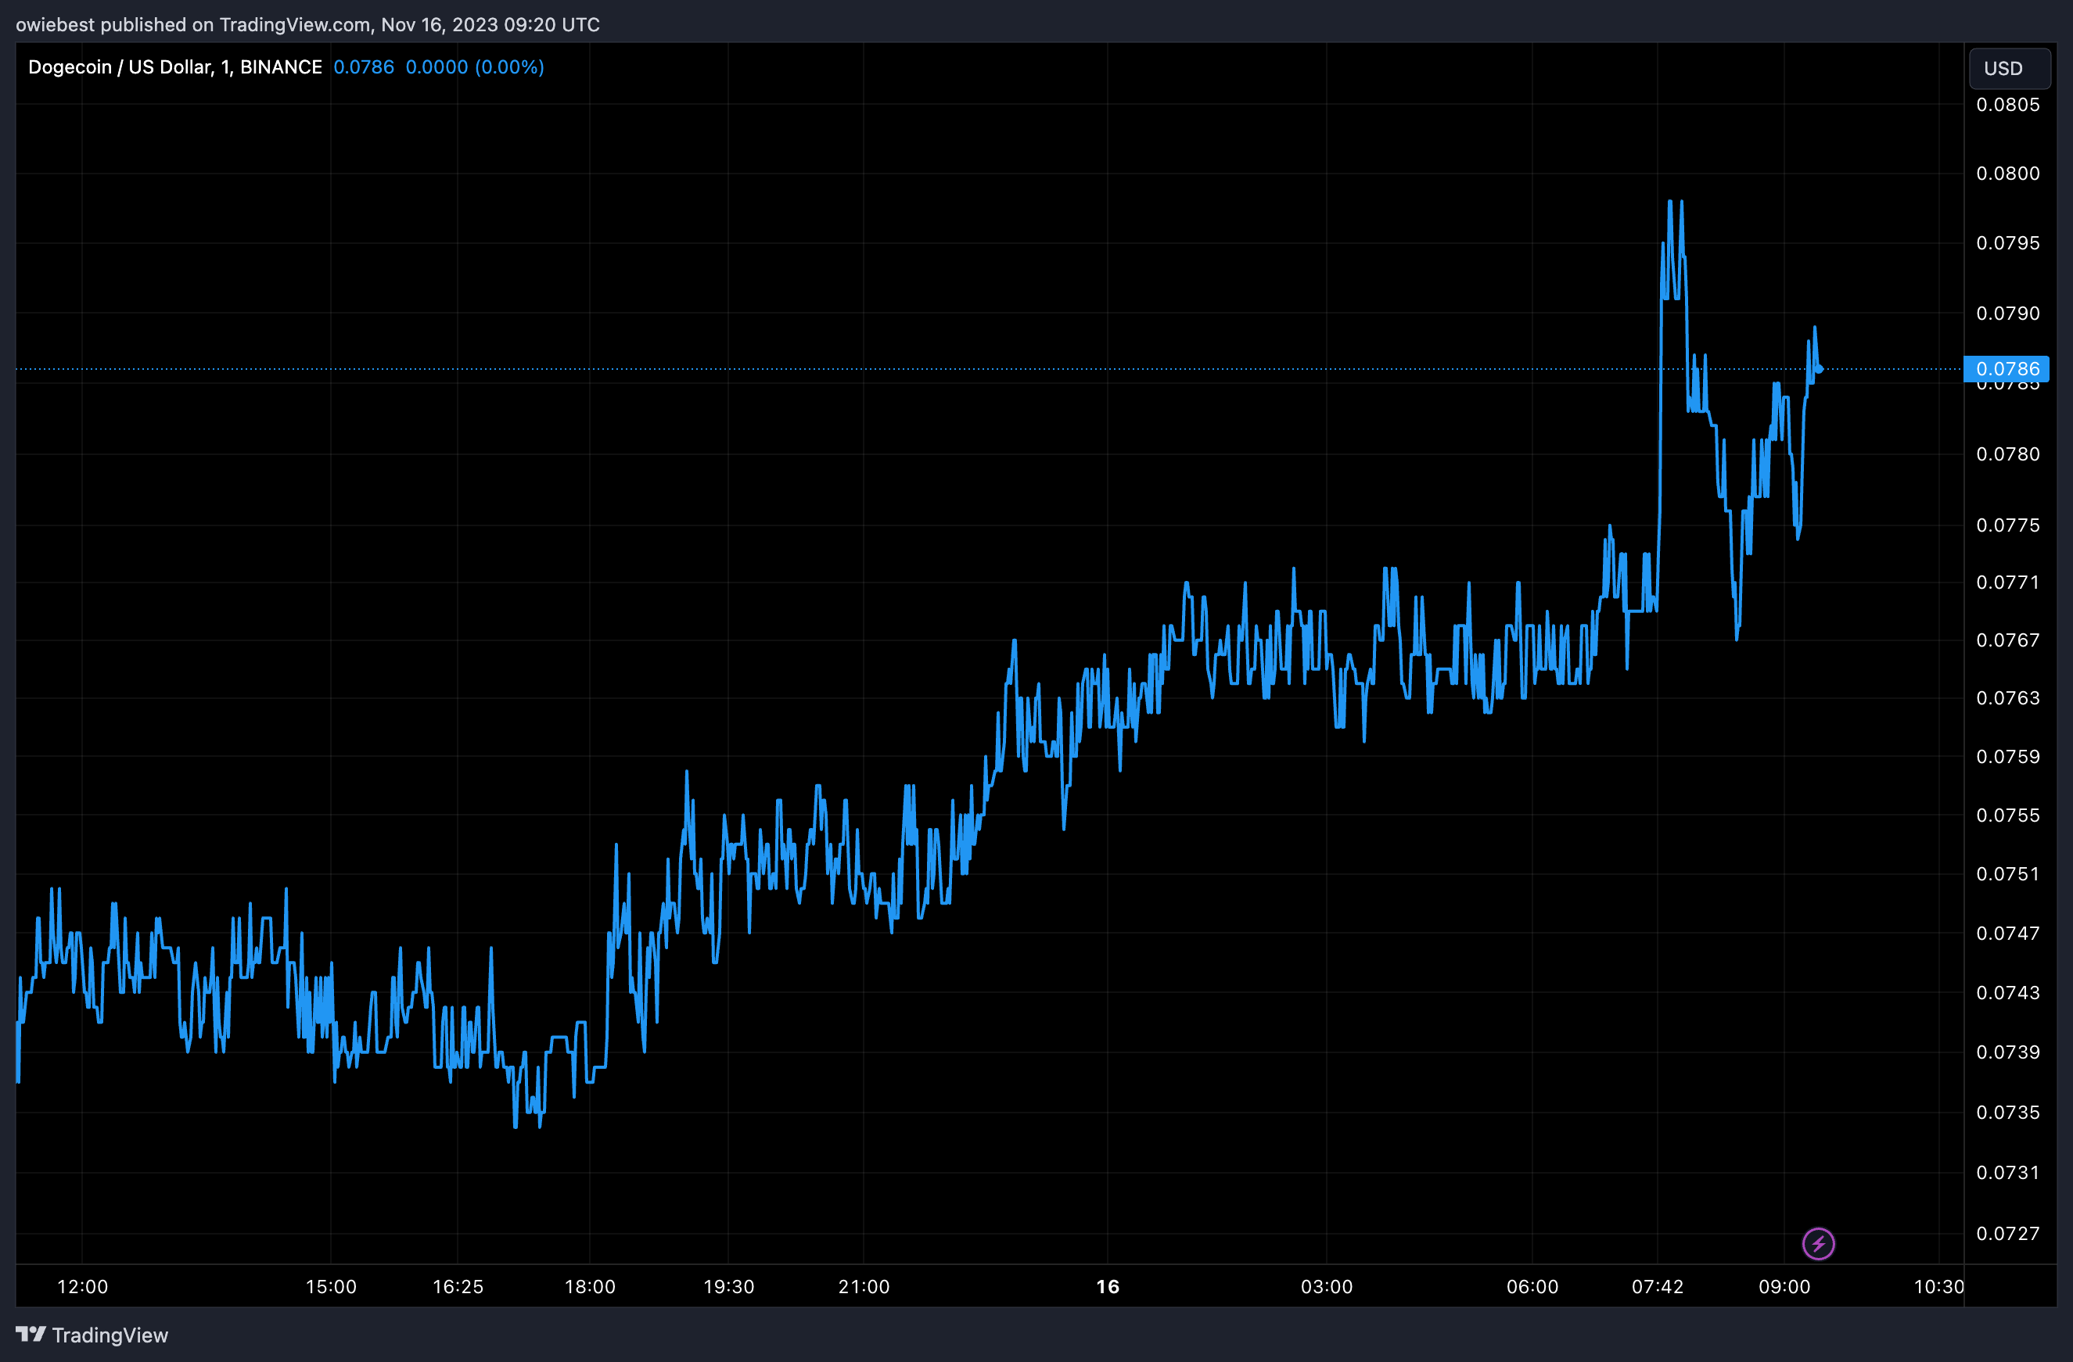2073x1362 pixels.
Task: Click the 07:42 time axis label
Action: (1658, 1286)
